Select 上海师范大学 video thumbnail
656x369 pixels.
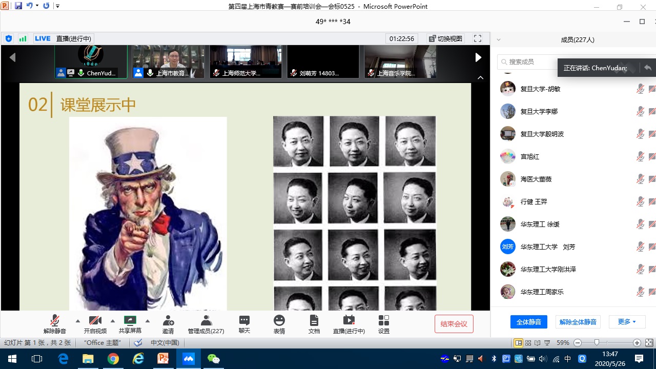pyautogui.click(x=245, y=61)
